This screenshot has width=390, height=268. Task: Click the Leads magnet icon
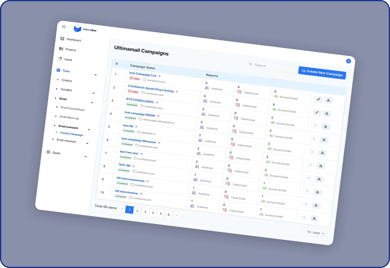[x=60, y=59]
